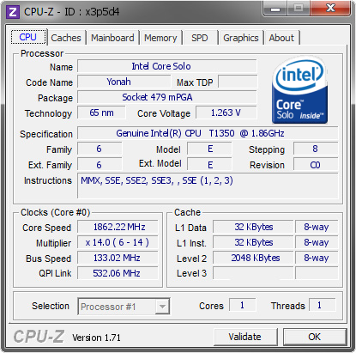Open the Processor #1 selection dropdown

point(124,307)
